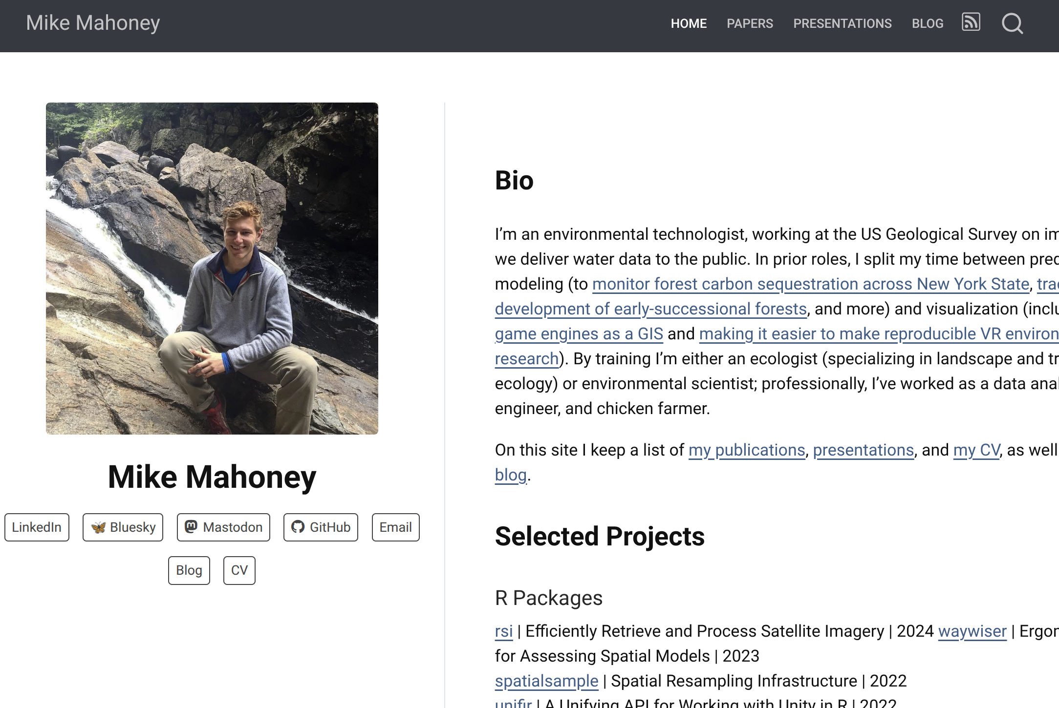Go to the Papers menu item

750,23
